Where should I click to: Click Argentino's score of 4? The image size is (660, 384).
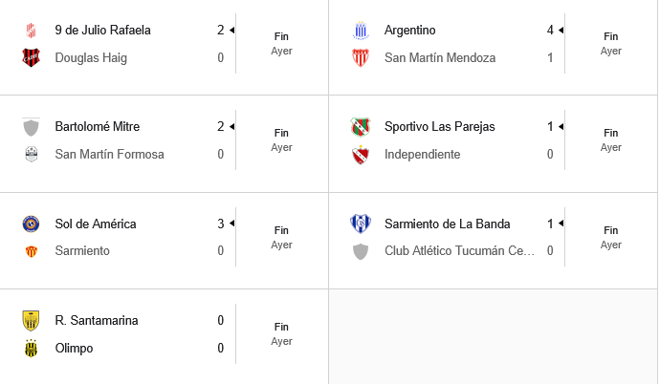click(550, 31)
